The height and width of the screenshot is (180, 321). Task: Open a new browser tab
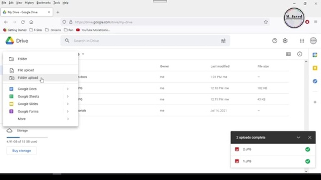(x=58, y=12)
